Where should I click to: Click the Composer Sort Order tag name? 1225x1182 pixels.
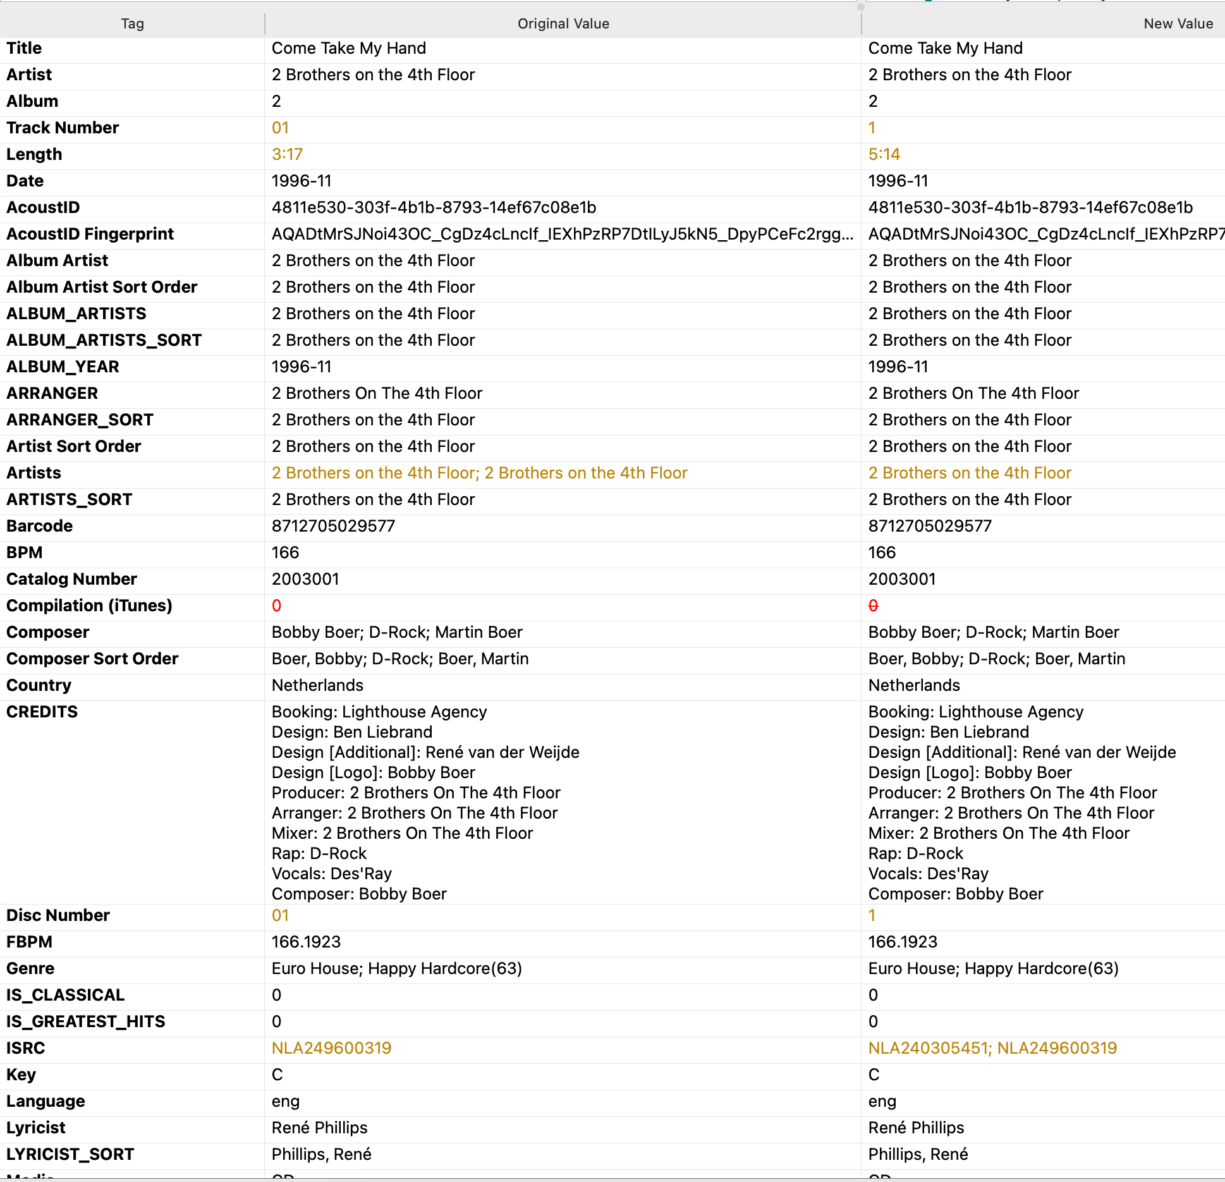tap(92, 659)
